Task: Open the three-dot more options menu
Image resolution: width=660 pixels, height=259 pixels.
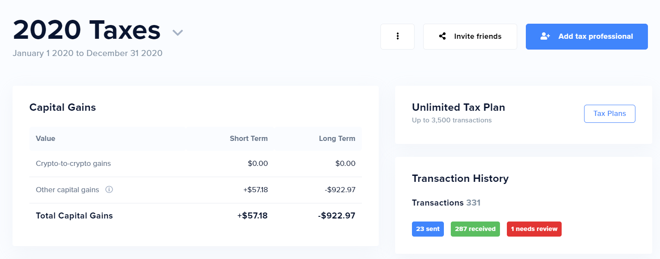Action: coord(397,37)
